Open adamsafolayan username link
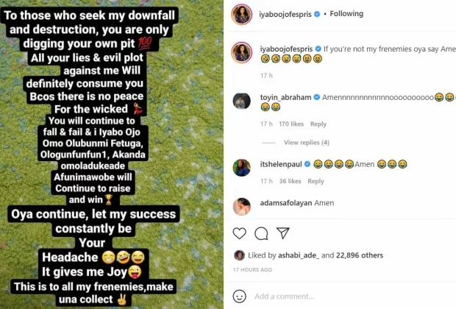Viewport: 456px width, 309px height. [285, 203]
